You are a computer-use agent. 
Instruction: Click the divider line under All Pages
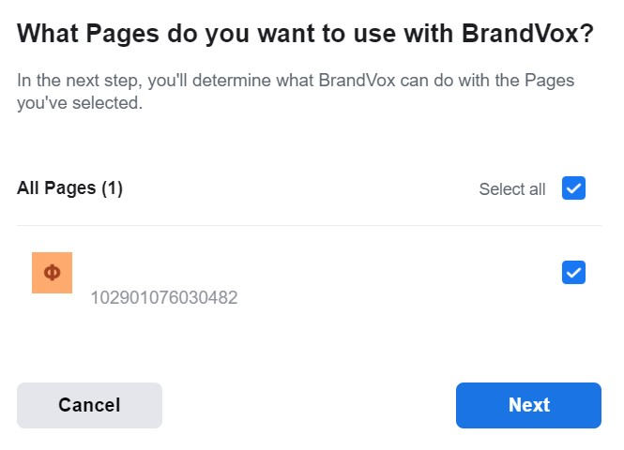309,225
